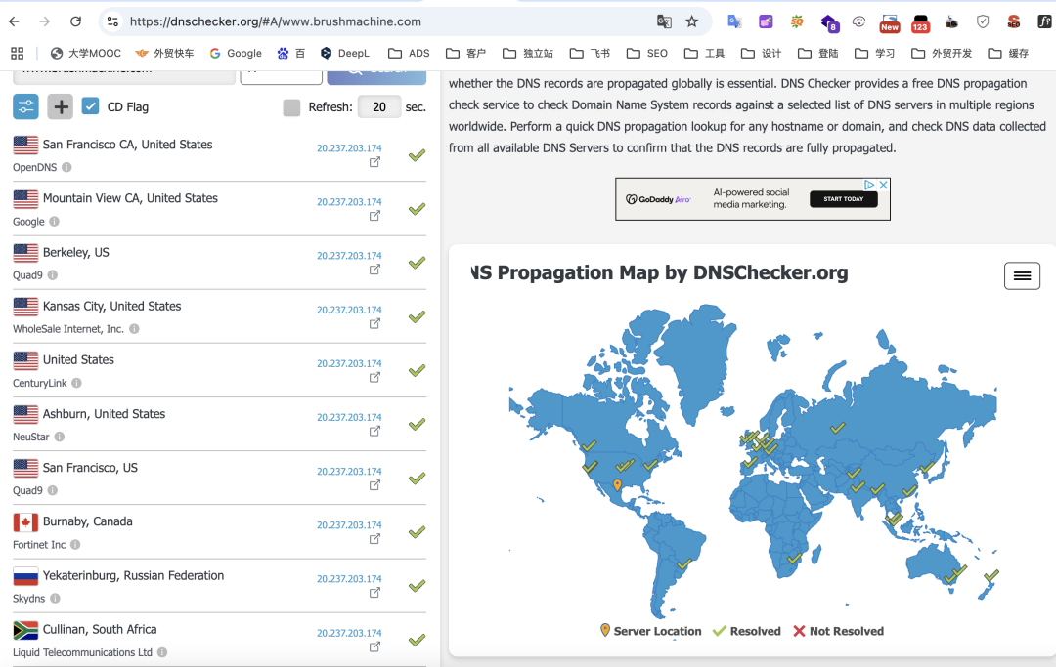Viewport: 1056px width, 667px height.
Task: Go back with the browser back arrow
Action: pyautogui.click(x=14, y=21)
